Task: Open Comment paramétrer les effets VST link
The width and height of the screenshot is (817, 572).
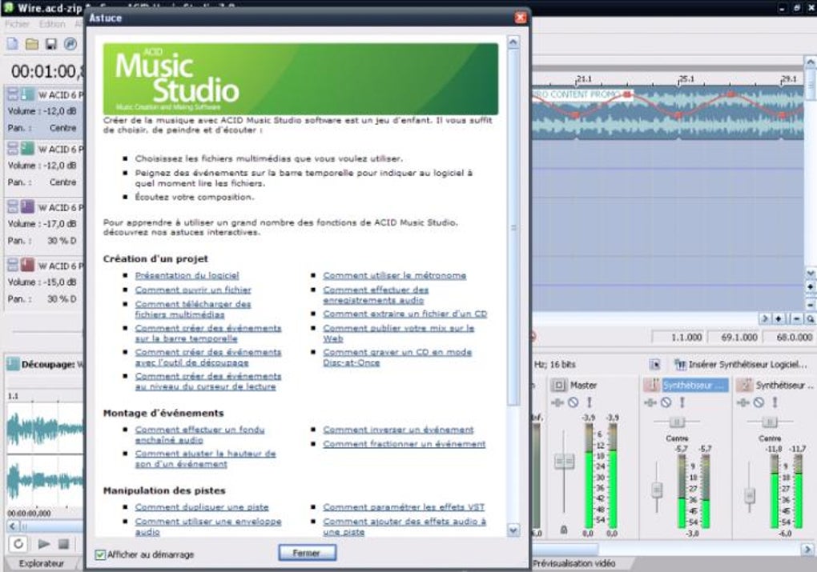Action: (x=403, y=507)
